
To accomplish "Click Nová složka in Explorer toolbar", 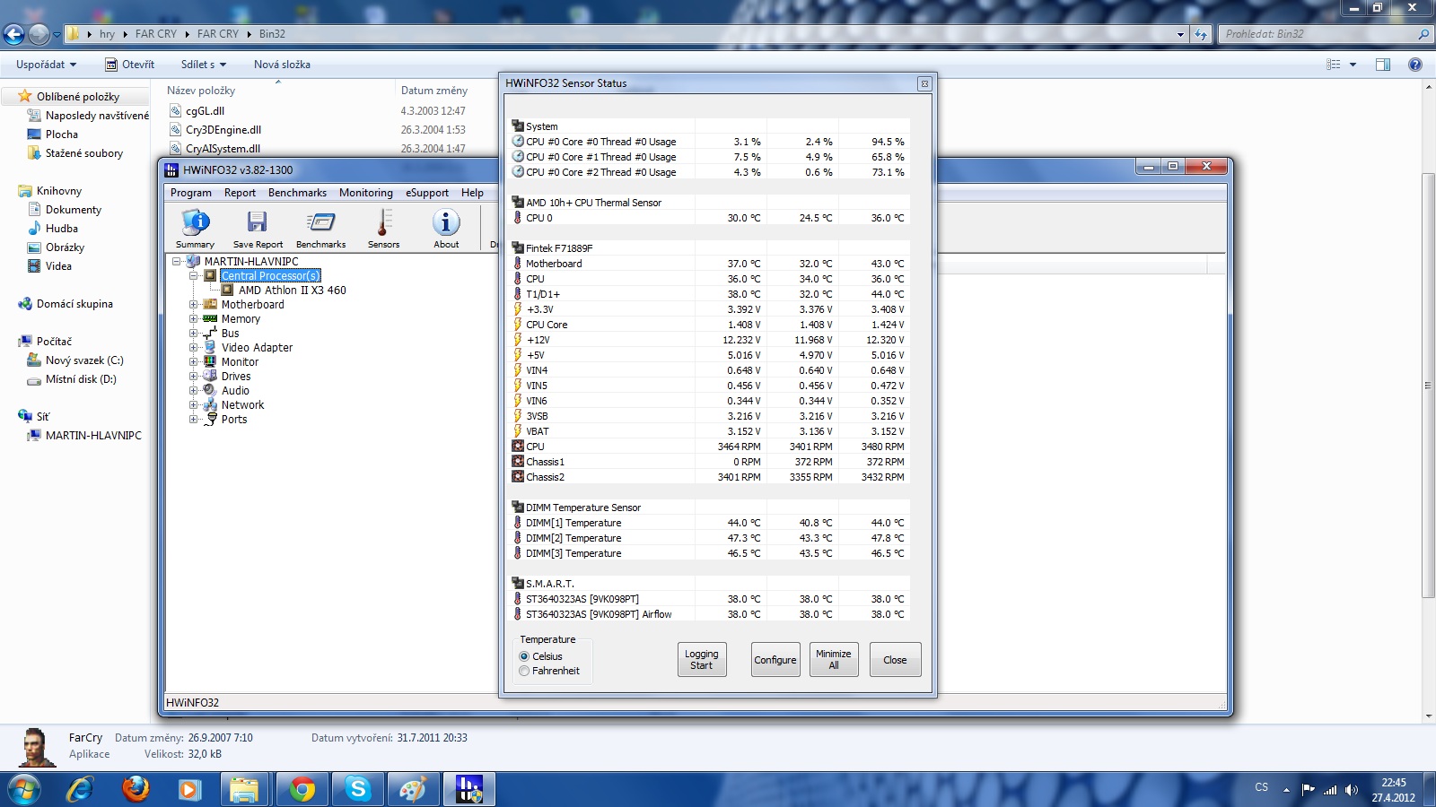I will click(282, 65).
